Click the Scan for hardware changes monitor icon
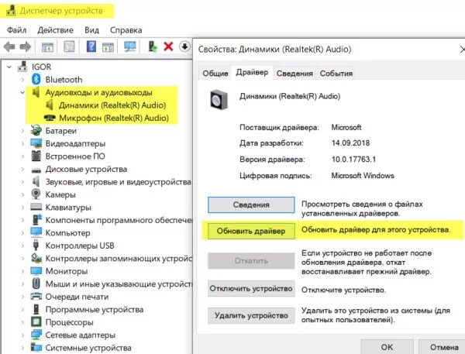The height and width of the screenshot is (354, 465). pyautogui.click(x=130, y=46)
